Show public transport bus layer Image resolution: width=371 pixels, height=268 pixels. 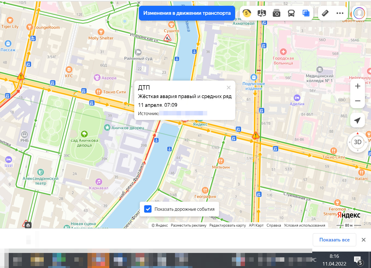(x=291, y=13)
